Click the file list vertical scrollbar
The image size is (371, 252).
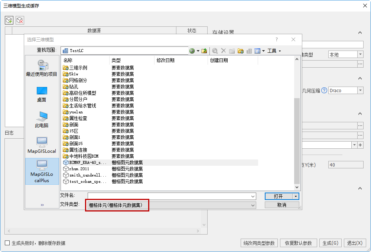pyautogui.click(x=297, y=141)
